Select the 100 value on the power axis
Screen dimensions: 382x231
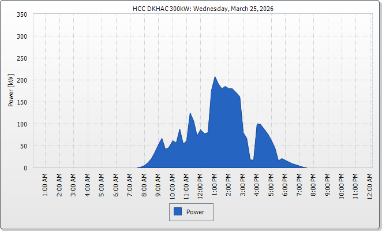21,124
